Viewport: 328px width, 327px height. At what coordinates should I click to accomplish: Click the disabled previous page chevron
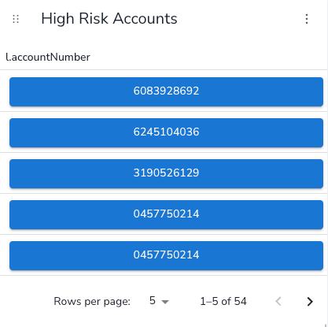278,302
